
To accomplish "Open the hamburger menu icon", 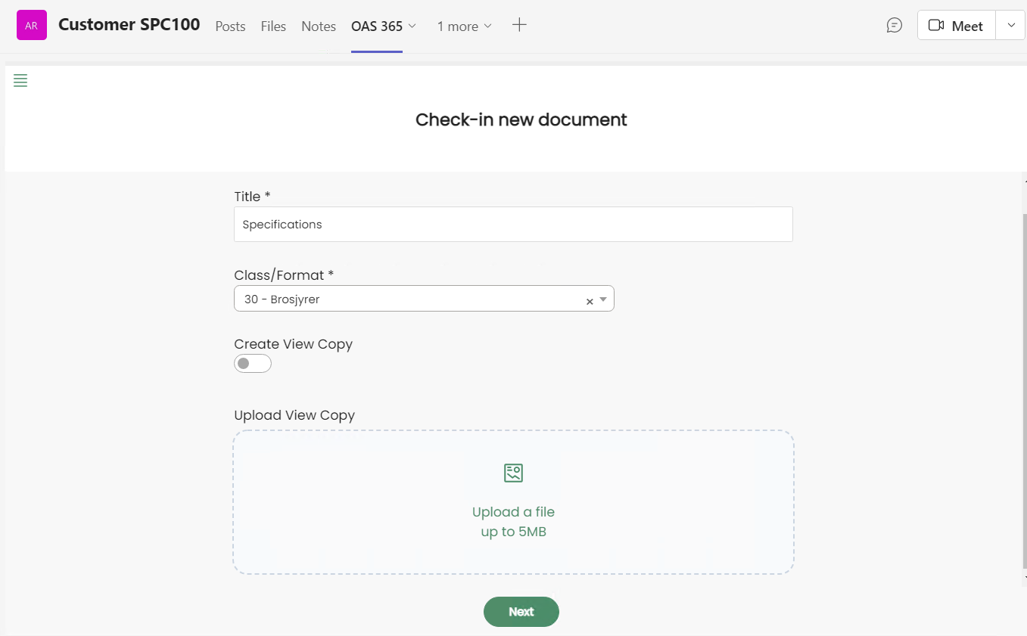I will 20,81.
